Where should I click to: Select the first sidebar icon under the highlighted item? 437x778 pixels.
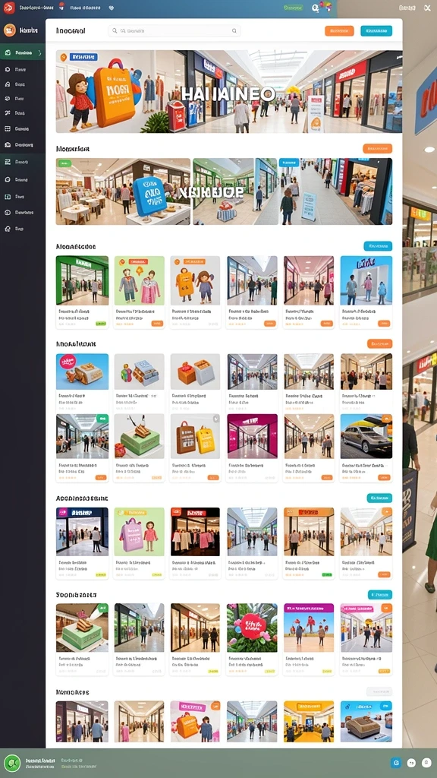8,69
